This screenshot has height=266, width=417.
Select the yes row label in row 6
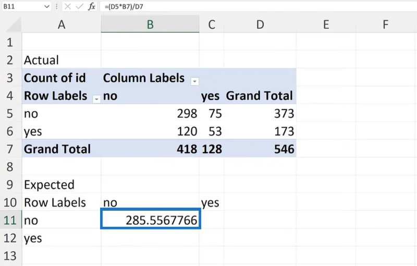62,131
